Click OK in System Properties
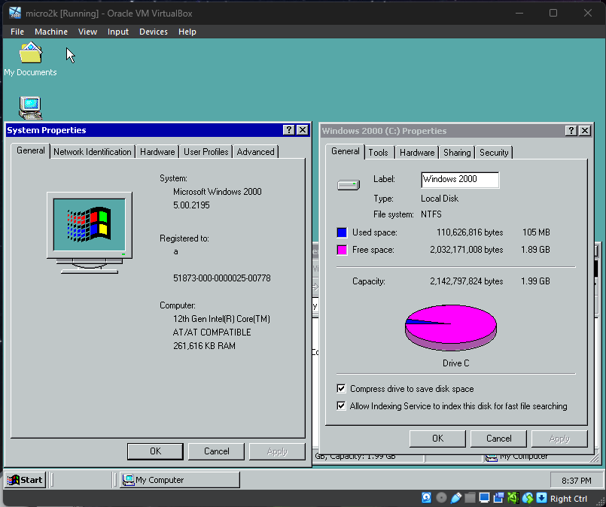The image size is (606, 507). 155,451
